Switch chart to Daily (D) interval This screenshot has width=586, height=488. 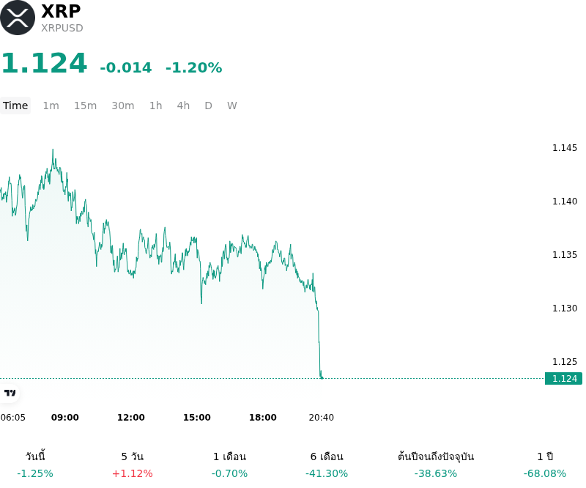click(209, 106)
